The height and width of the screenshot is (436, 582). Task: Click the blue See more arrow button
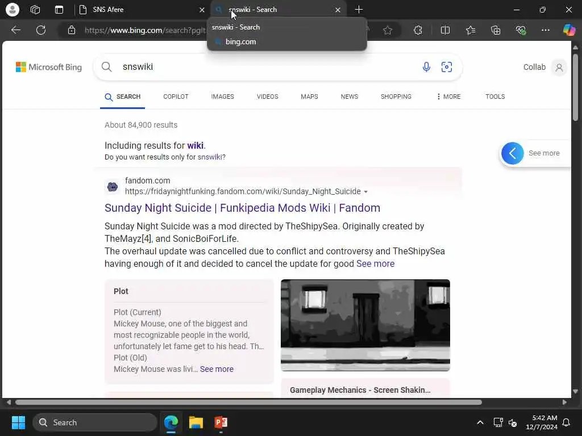[512, 153]
